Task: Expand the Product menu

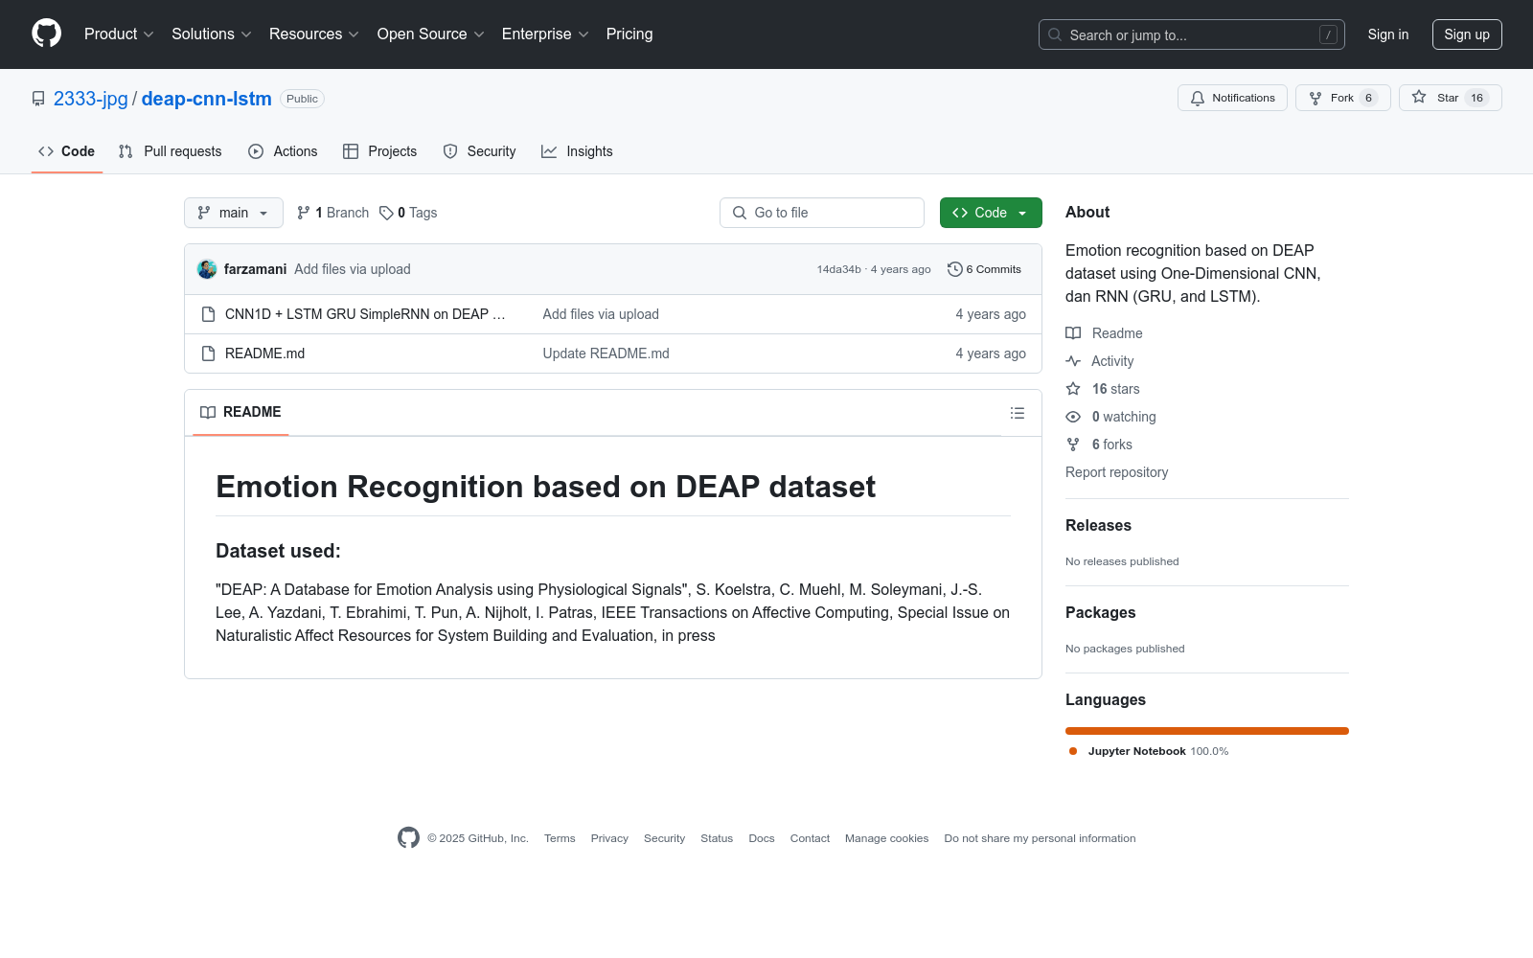Action: pyautogui.click(x=119, y=34)
